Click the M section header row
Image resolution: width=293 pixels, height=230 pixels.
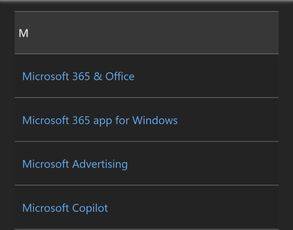click(x=146, y=33)
